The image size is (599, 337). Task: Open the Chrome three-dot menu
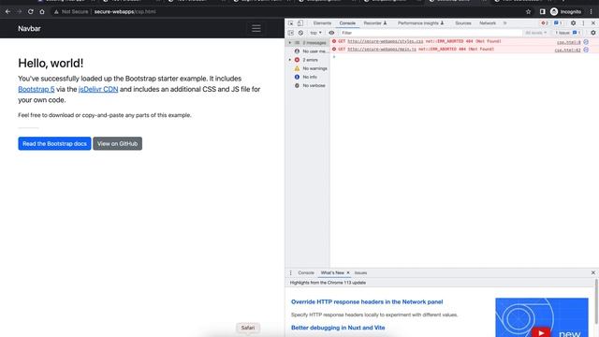[591, 12]
